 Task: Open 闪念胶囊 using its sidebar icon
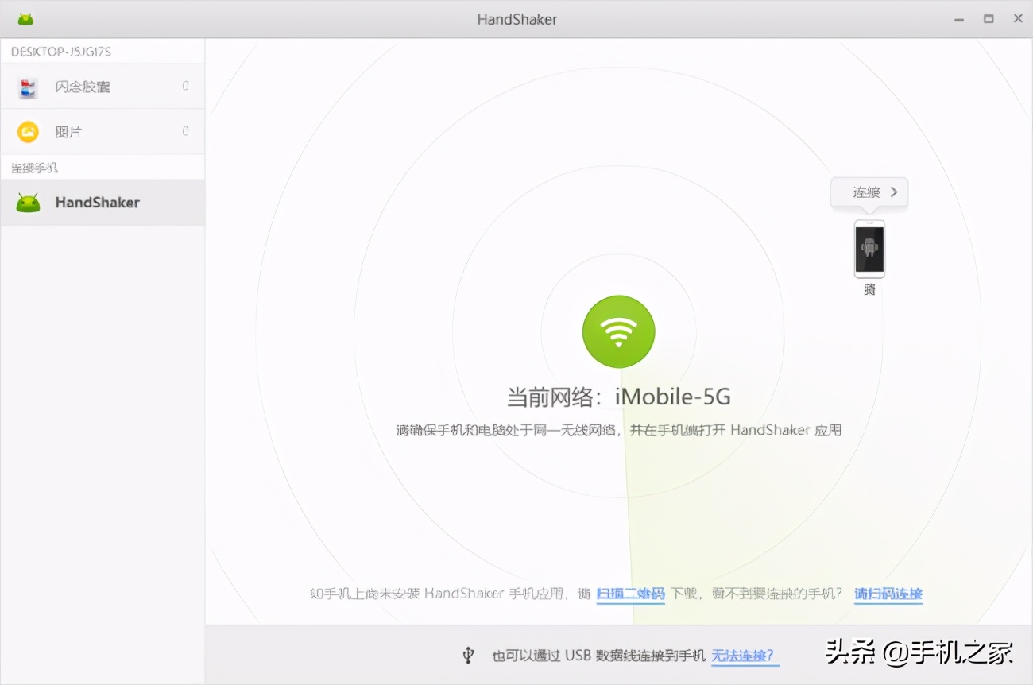tap(26, 86)
